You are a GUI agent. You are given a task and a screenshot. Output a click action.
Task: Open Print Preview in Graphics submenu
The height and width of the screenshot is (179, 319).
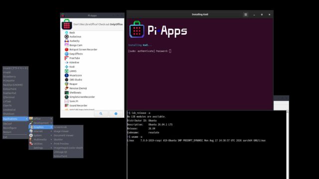[x=68, y=144]
